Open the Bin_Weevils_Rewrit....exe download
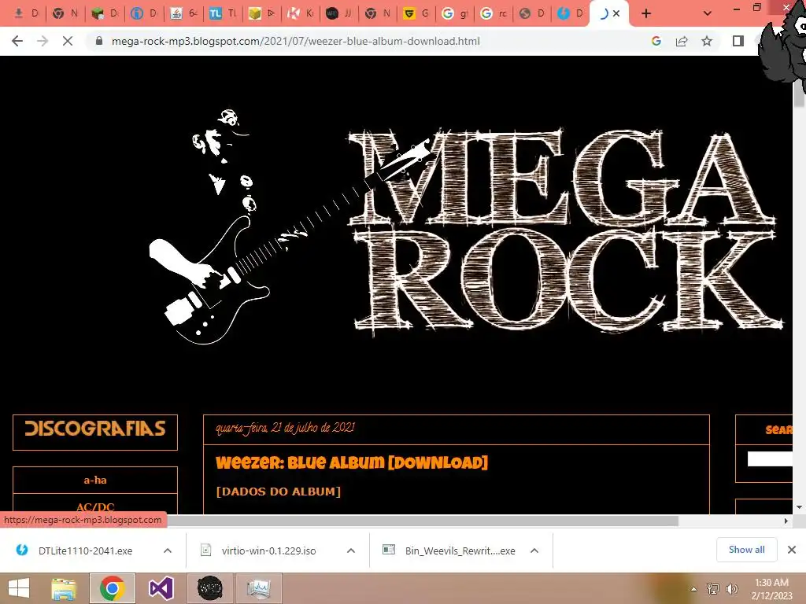 (x=460, y=551)
